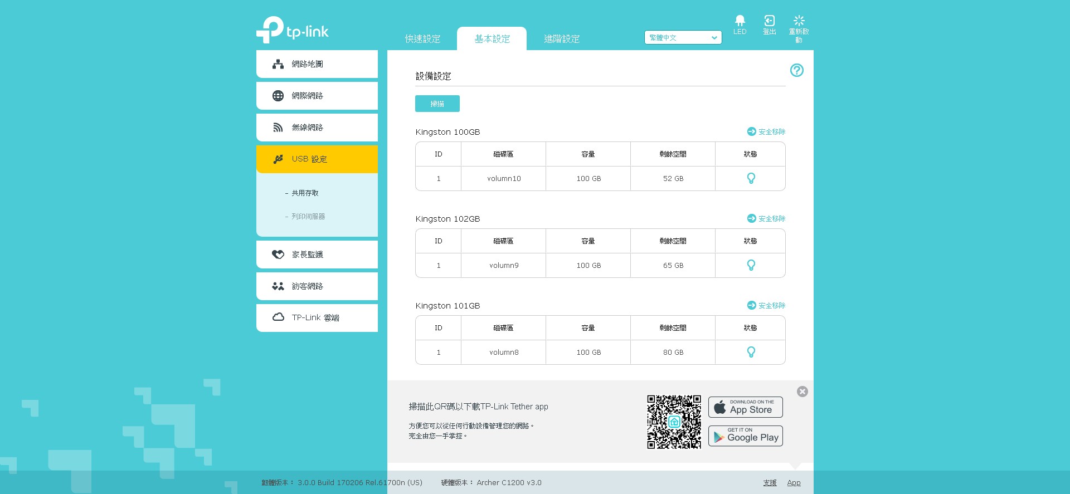This screenshot has height=494, width=1070.
Task: Open TP-Link cloud sidebar item
Action: (317, 318)
